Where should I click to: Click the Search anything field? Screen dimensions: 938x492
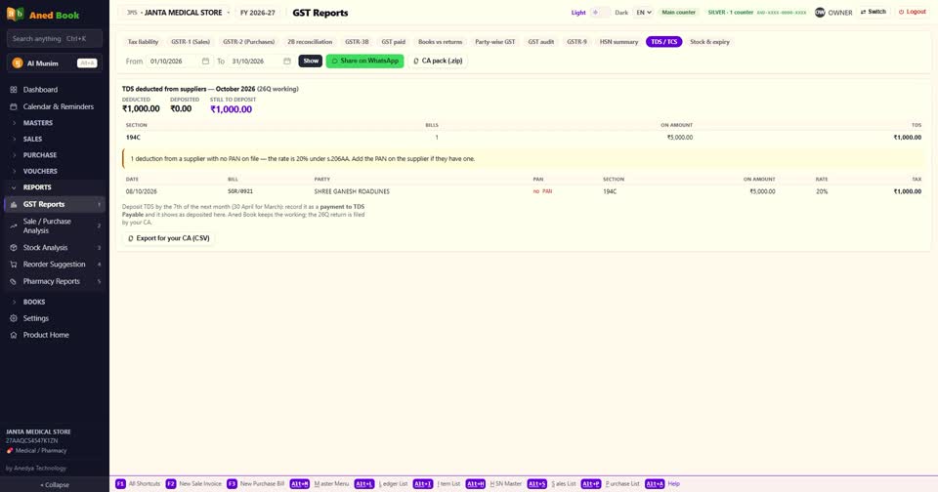55,38
